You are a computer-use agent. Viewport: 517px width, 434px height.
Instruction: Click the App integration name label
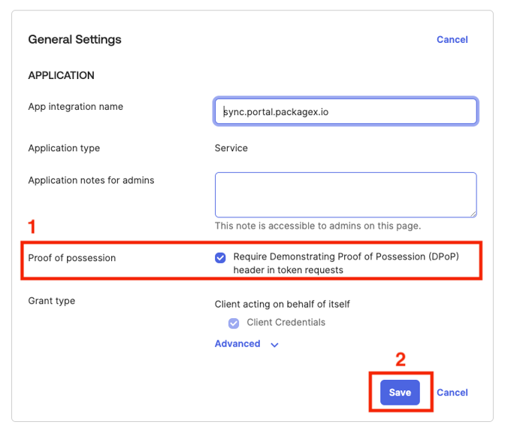pyautogui.click(x=76, y=107)
